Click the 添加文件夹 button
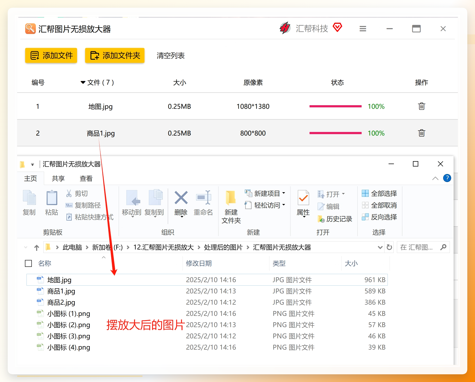 (x=115, y=55)
